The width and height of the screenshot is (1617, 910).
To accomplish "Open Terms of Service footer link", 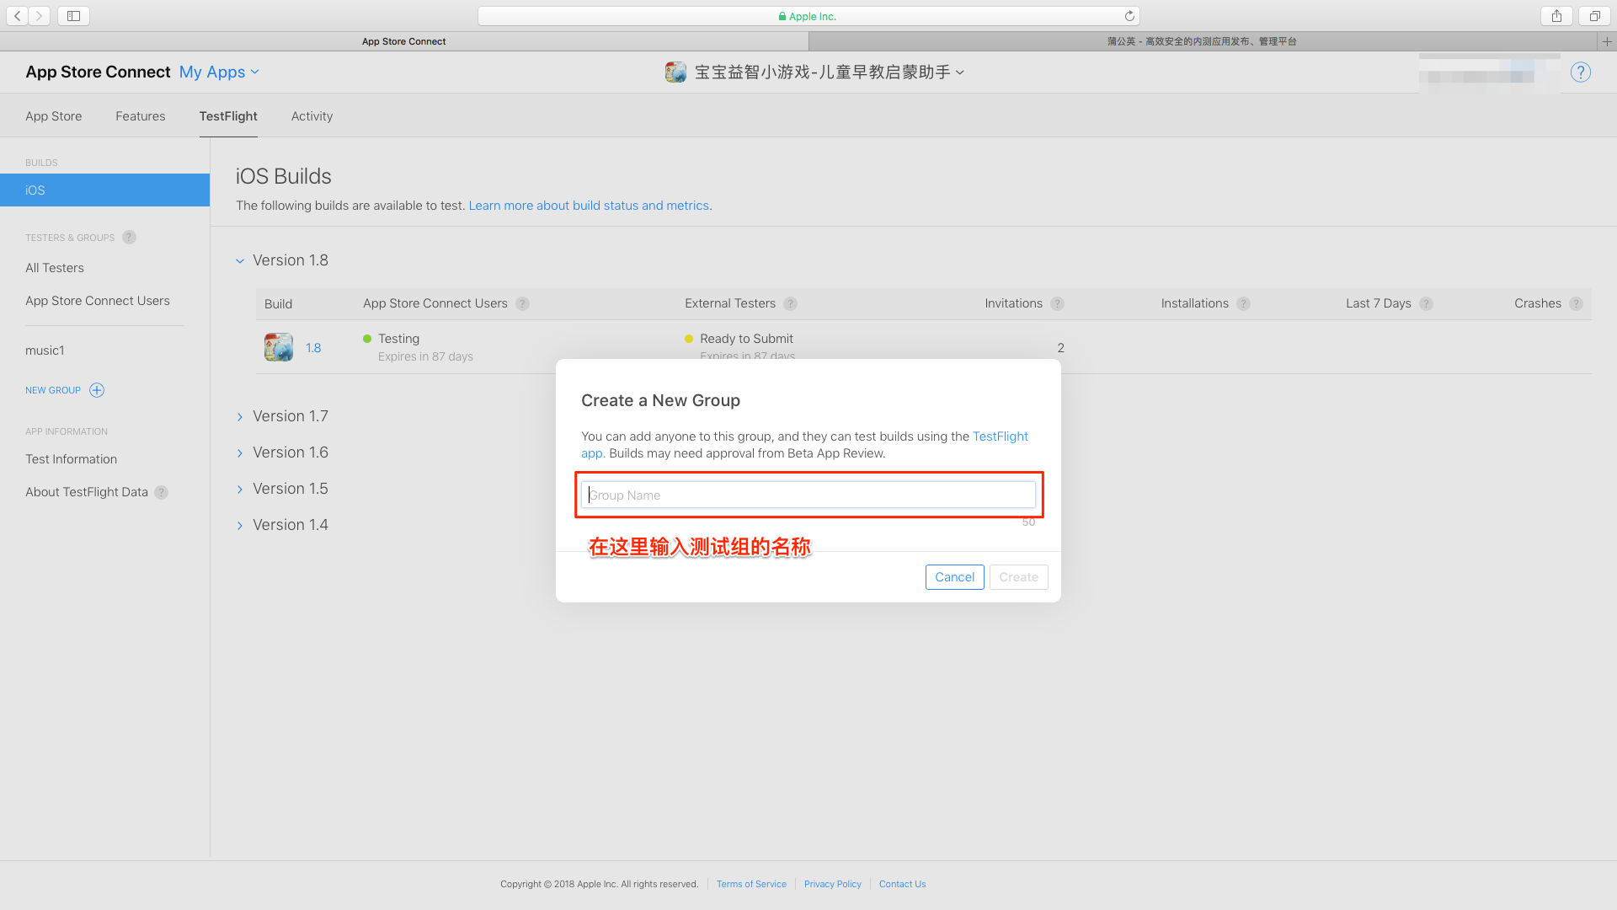I will click(x=751, y=884).
